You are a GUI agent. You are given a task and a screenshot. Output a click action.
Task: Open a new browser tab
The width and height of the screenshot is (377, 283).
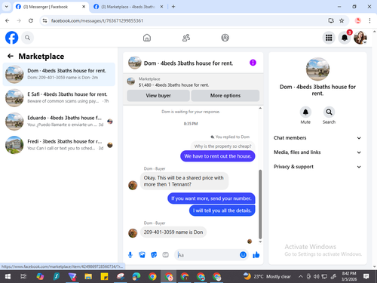pos(173,7)
